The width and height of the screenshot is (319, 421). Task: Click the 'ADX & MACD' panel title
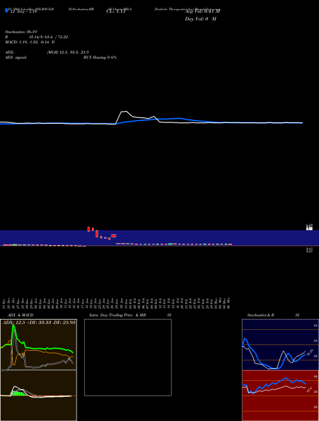pos(20,315)
